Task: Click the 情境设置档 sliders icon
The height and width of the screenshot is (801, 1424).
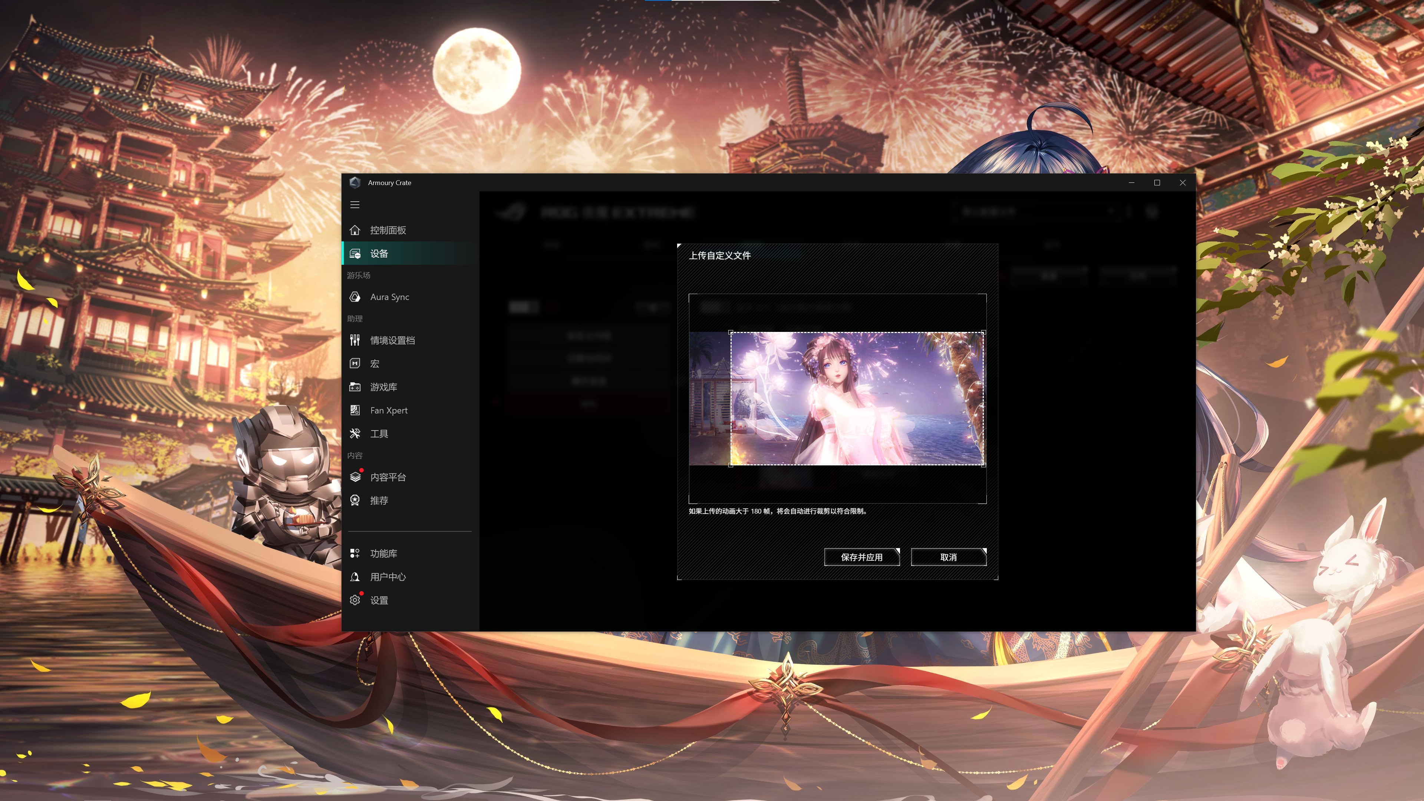Action: coord(355,340)
